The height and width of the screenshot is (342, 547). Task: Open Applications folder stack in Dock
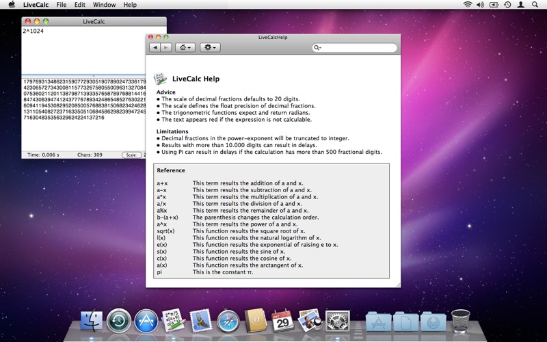[x=378, y=321]
